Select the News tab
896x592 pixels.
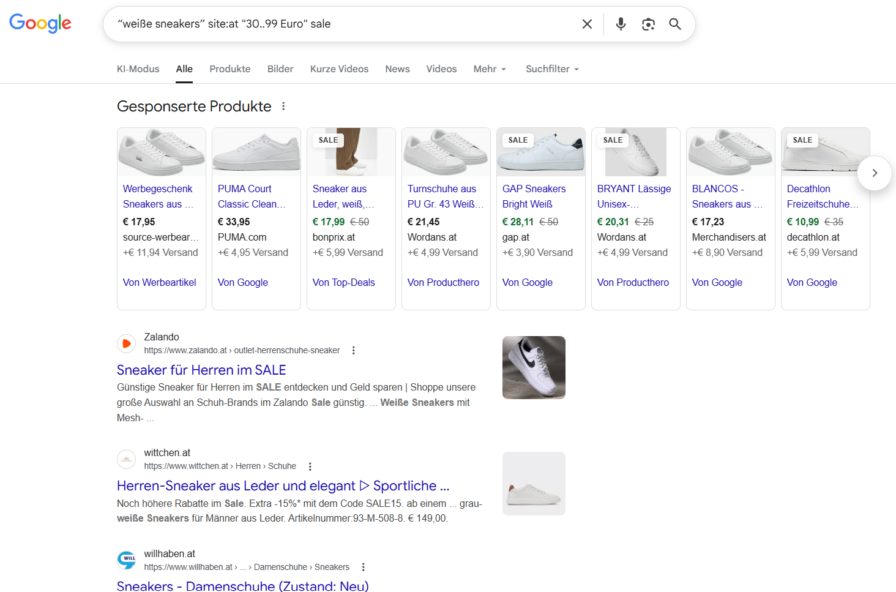[x=397, y=69]
